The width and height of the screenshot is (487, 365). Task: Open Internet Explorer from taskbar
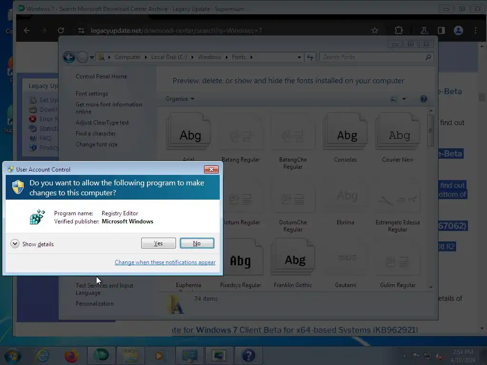tap(42, 355)
